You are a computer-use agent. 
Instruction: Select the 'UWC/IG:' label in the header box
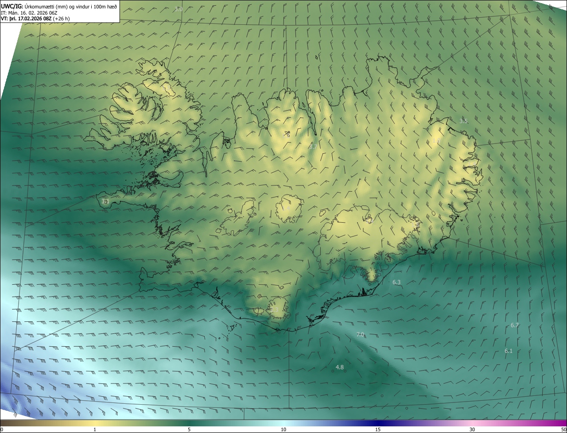pyautogui.click(x=12, y=6)
